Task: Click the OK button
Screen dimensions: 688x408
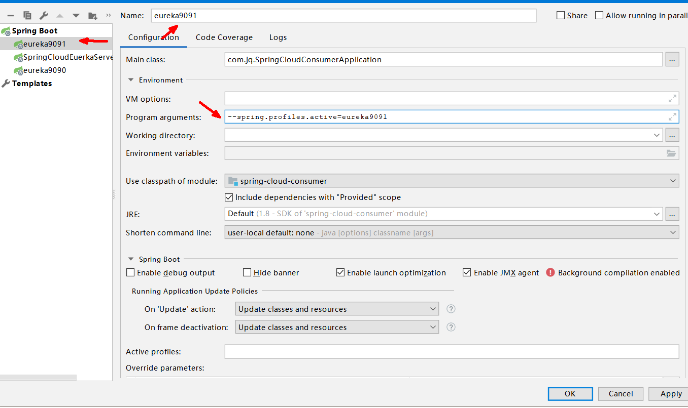Action: [570, 394]
